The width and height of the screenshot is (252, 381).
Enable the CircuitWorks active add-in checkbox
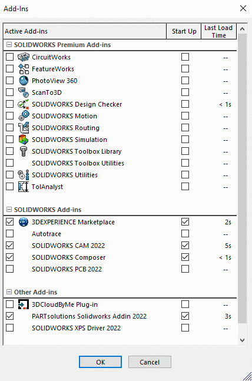click(10, 57)
